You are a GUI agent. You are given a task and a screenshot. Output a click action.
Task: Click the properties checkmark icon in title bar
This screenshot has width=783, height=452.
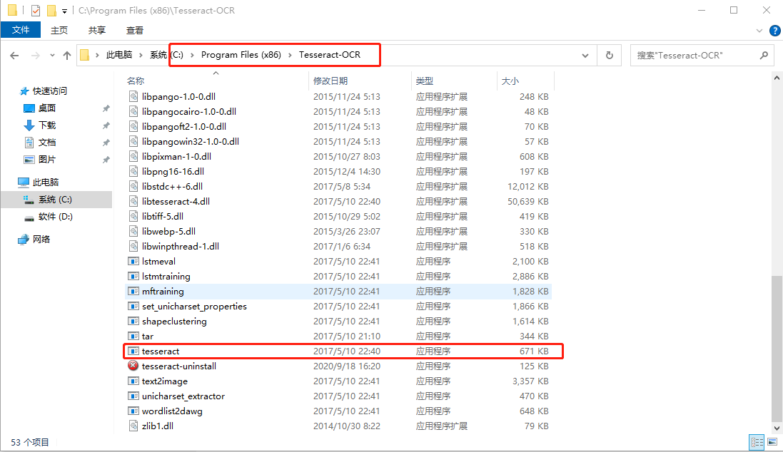[x=36, y=11]
